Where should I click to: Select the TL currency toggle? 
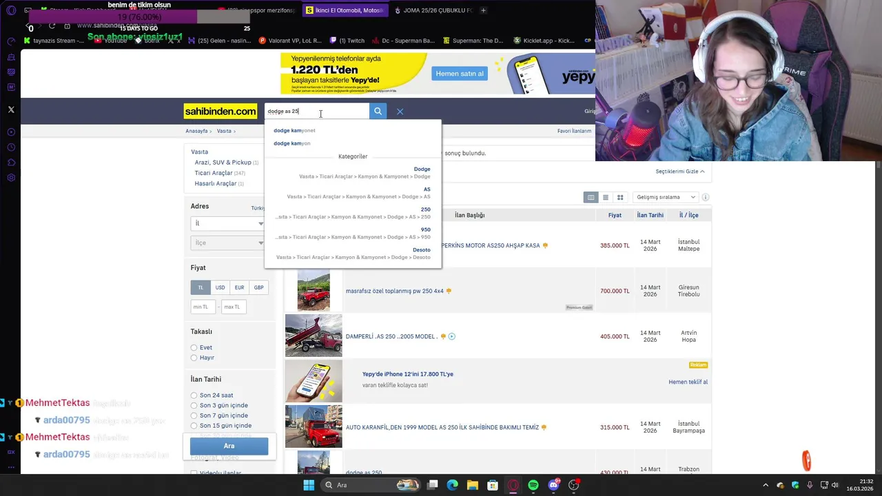point(201,287)
